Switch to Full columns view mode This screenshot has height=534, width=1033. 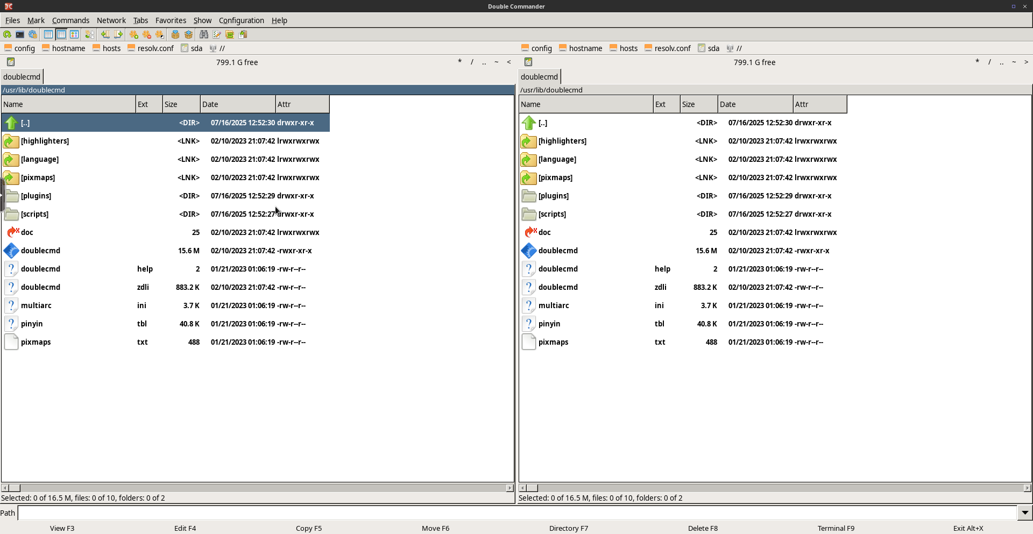61,34
